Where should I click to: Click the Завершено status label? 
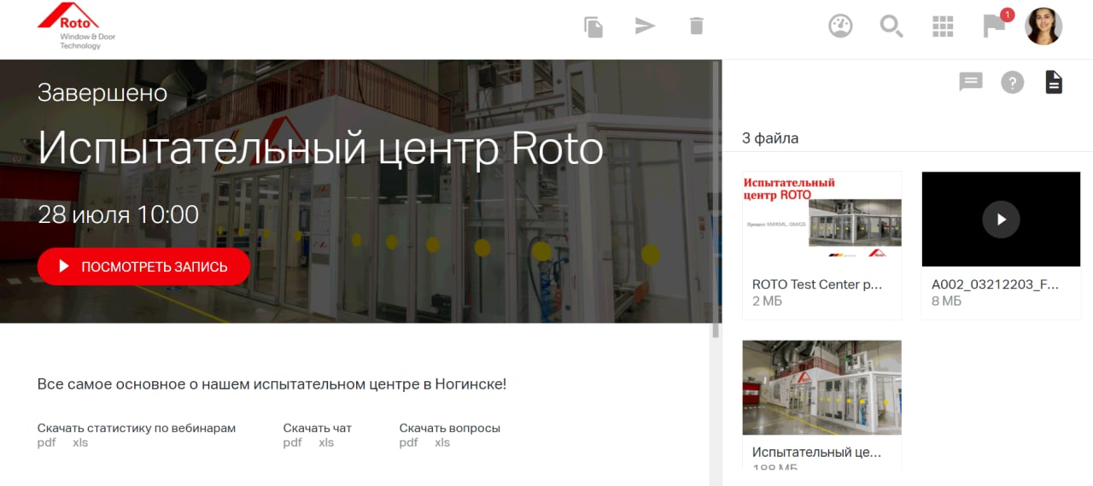click(x=102, y=93)
